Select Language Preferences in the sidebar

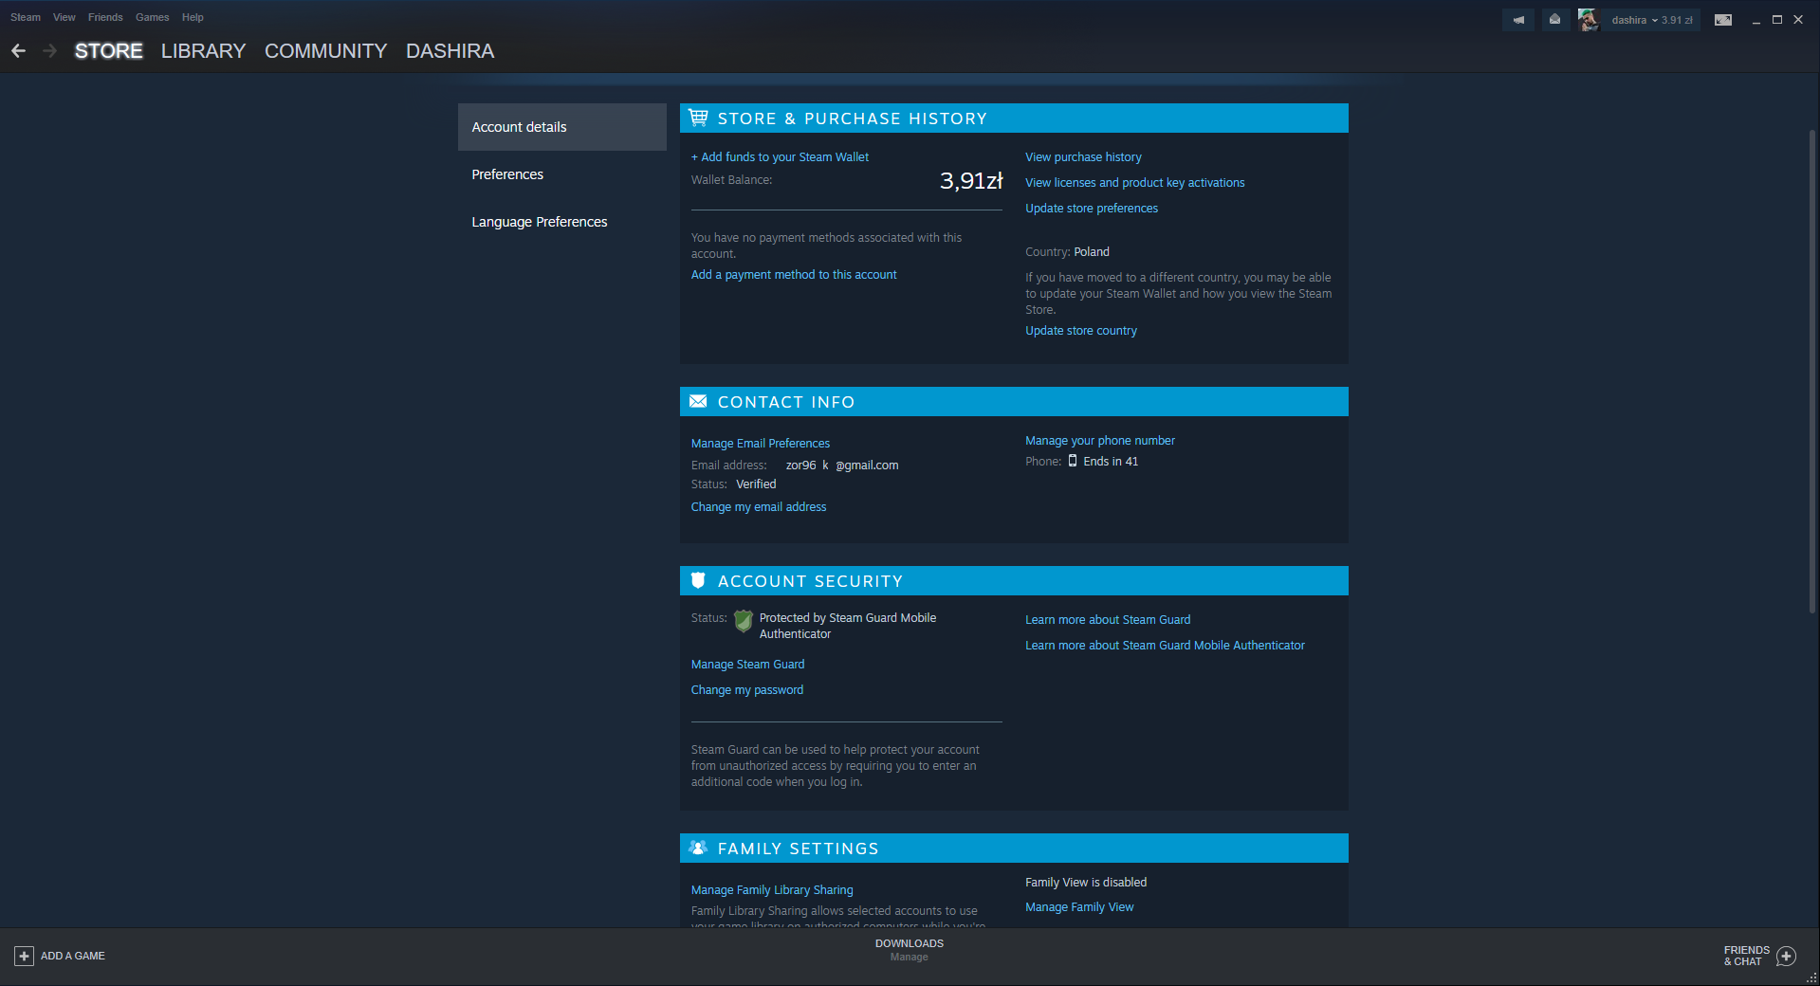[562, 222]
